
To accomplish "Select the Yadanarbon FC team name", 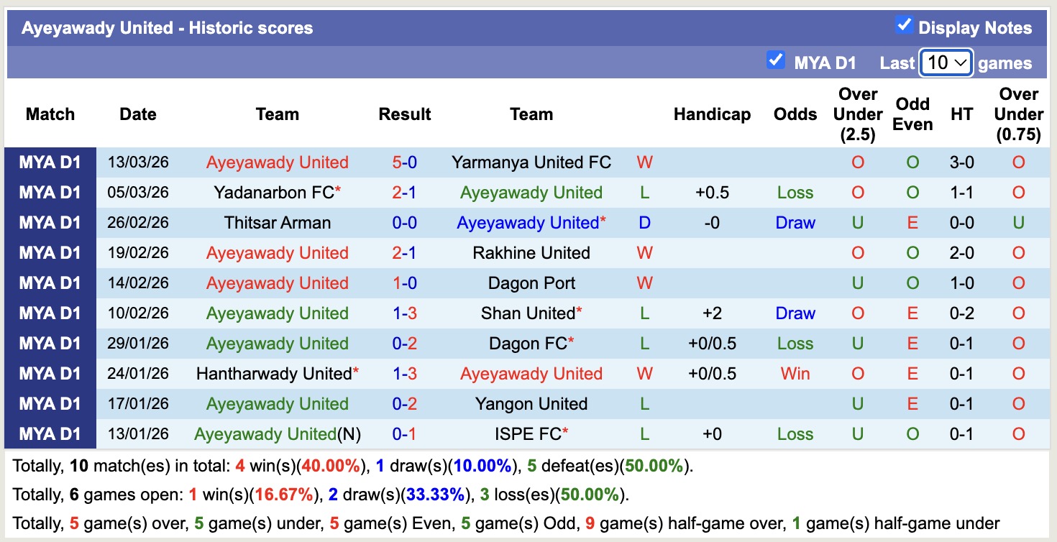I will pyautogui.click(x=273, y=193).
